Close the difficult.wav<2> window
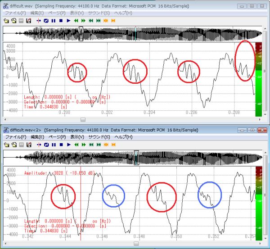Screen dimensions: 270x249 click(x=262, y=130)
